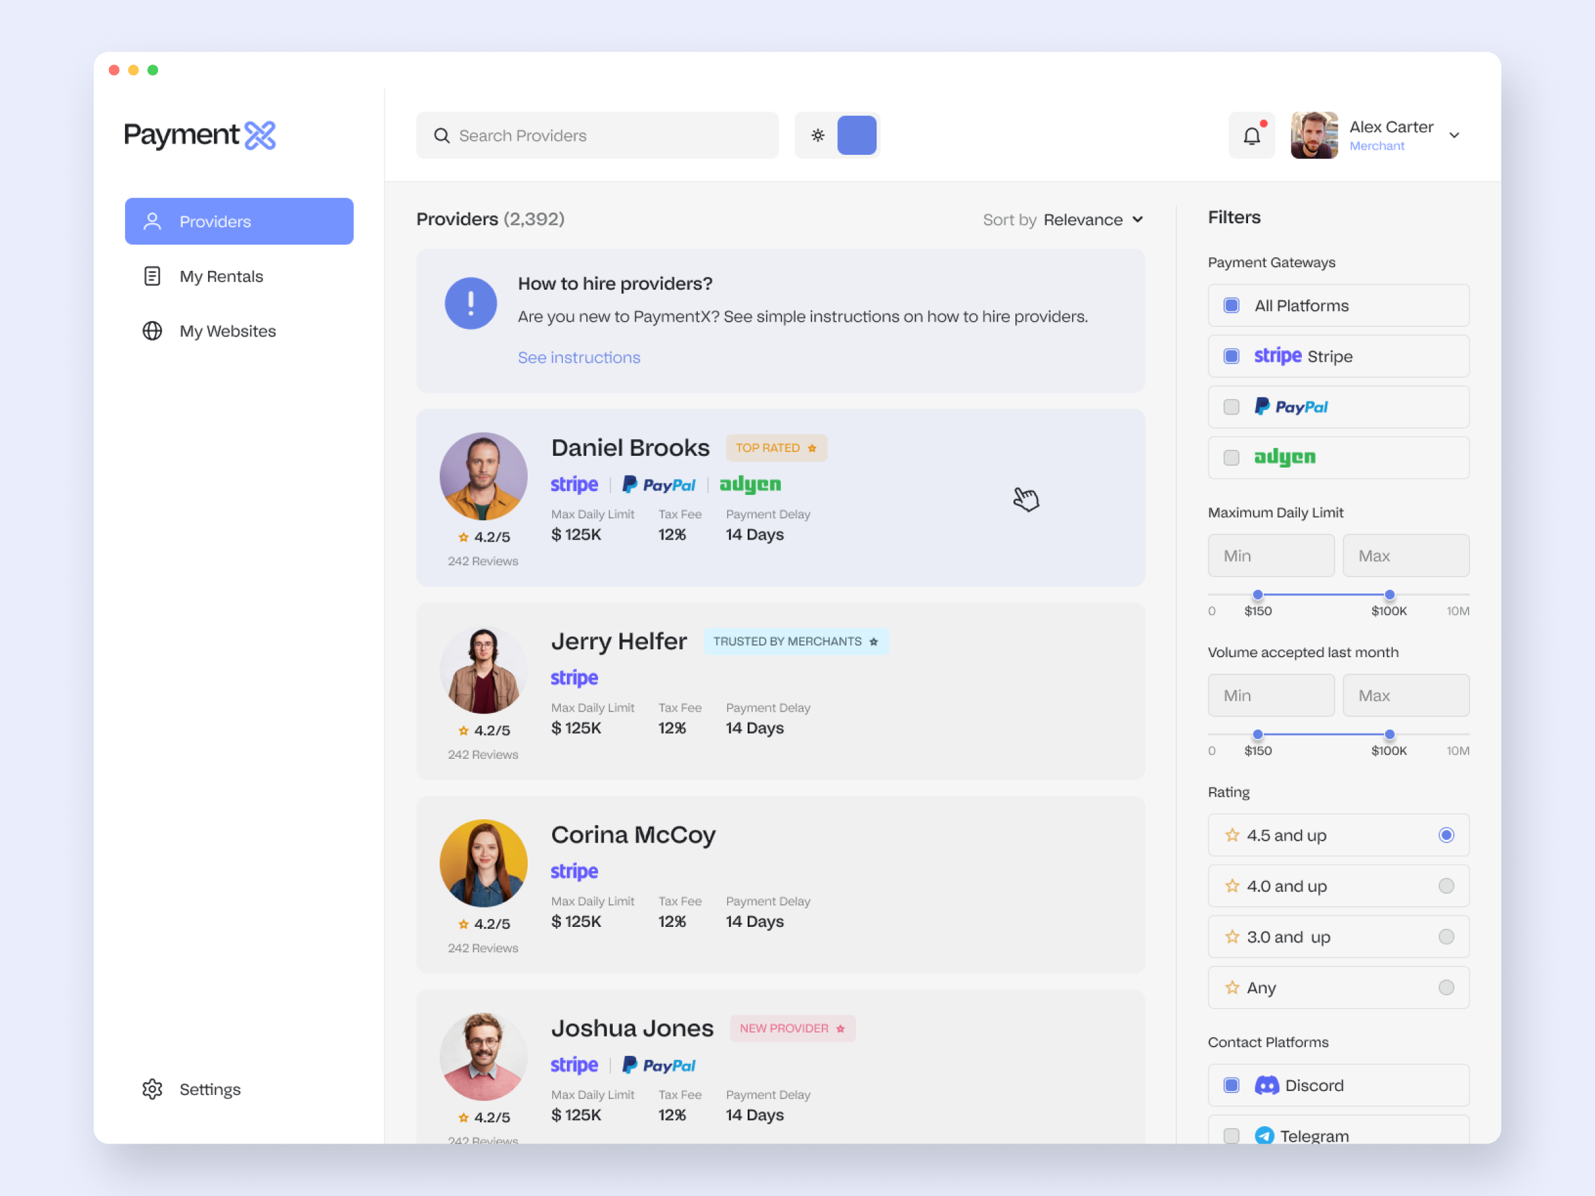This screenshot has height=1196, width=1595.
Task: Click Daniel Brooks avatar photo
Action: click(483, 476)
